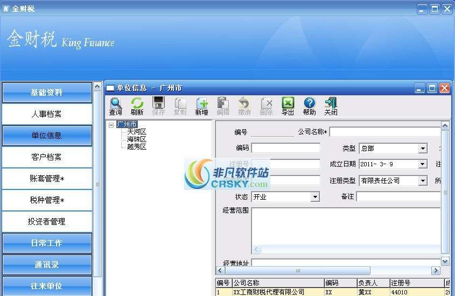Open the 成立日期 date dropdown
This screenshot has width=455, height=296.
click(423, 164)
